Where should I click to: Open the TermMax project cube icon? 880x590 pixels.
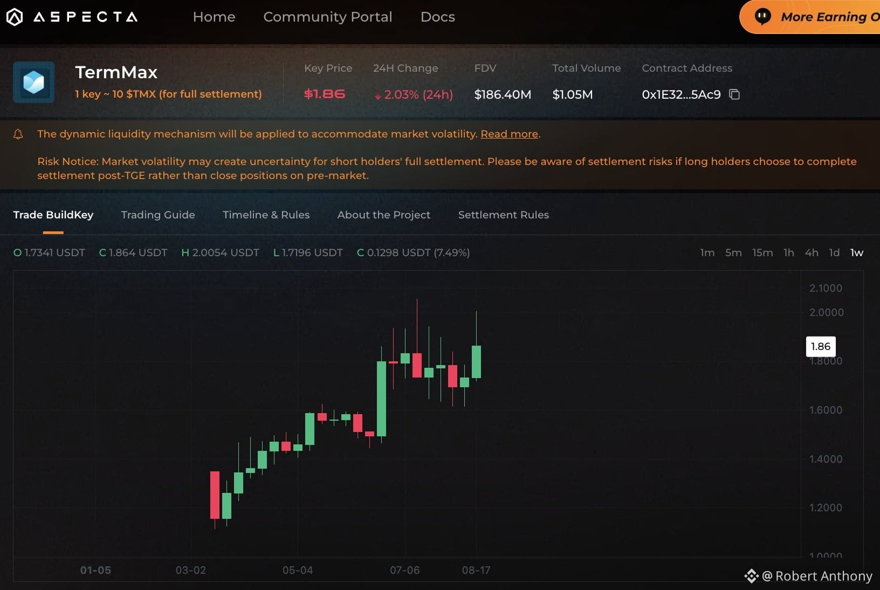33,82
